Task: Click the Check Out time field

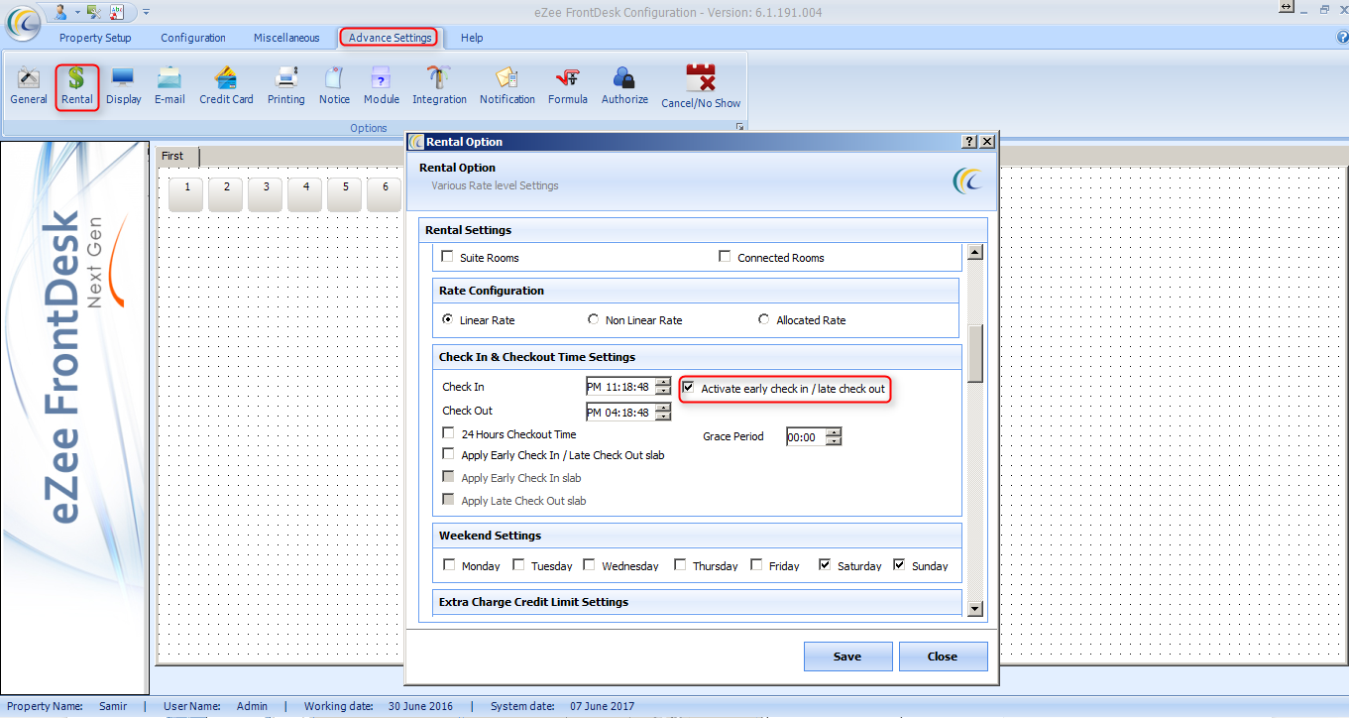Action: (x=620, y=412)
